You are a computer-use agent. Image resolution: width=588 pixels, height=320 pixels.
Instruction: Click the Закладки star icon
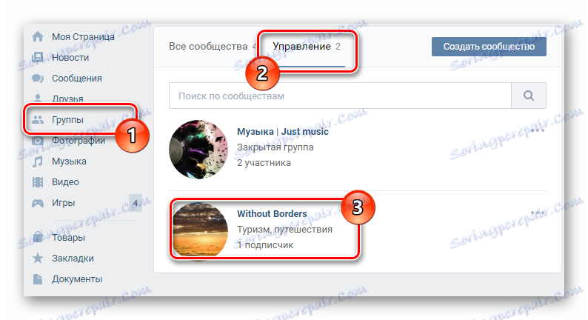pyautogui.click(x=38, y=258)
